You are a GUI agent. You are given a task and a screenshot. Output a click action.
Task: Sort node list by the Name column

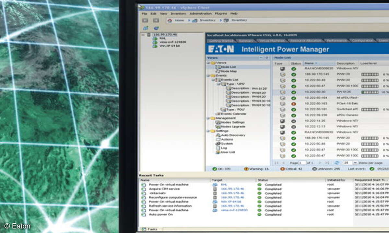pos(319,63)
